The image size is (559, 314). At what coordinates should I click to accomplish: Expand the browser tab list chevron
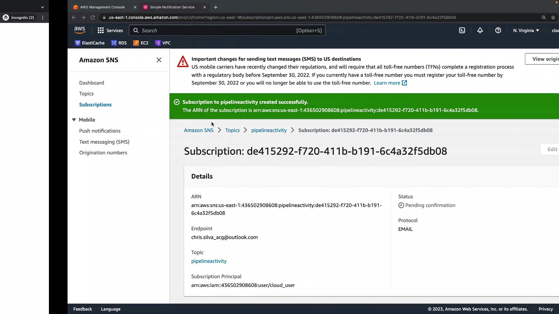click(43, 7)
